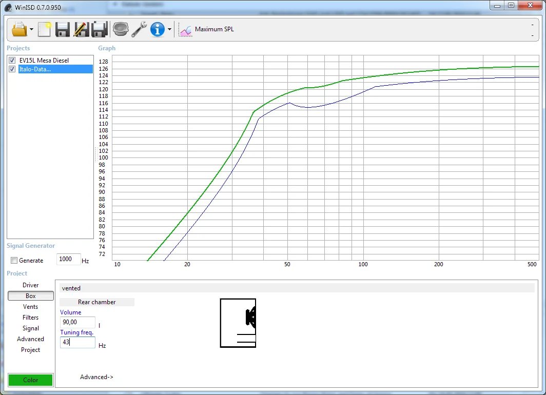Switch to the Vents tab
Viewport: 546px width, 395px height.
31,307
